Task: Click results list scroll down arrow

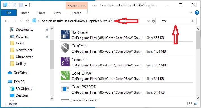Action: point(198,98)
